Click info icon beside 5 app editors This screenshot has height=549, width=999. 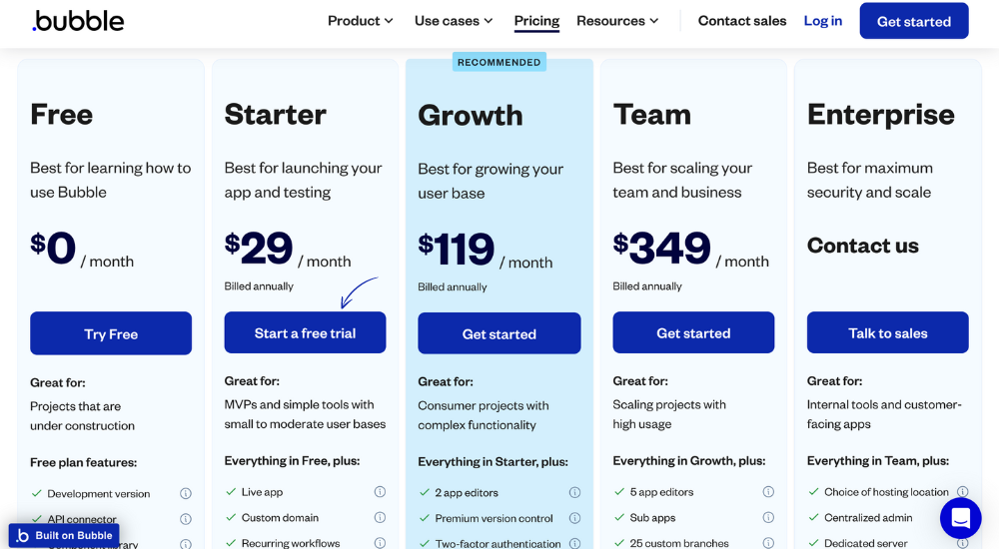coord(768,492)
